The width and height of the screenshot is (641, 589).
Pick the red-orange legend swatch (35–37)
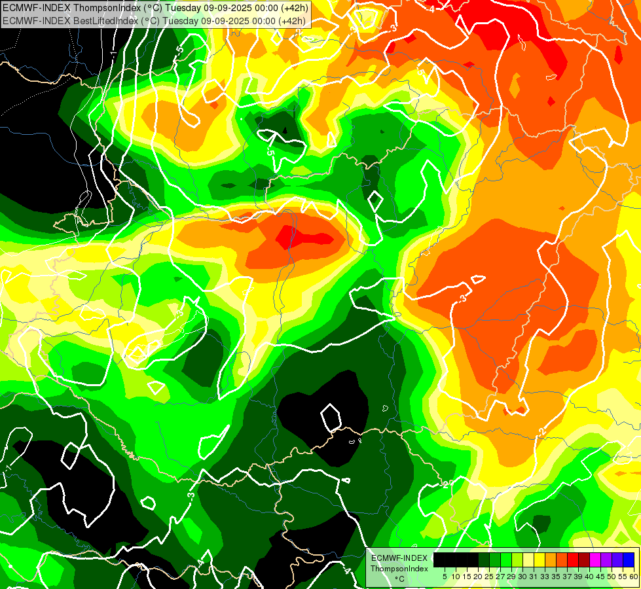(x=561, y=560)
